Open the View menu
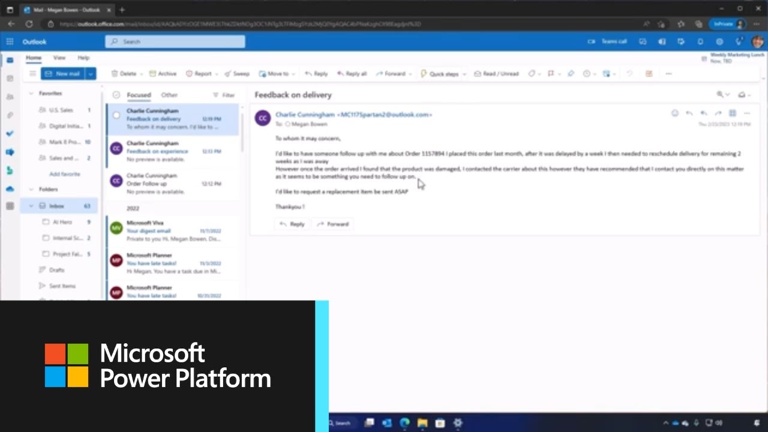The image size is (768, 432). [x=58, y=58]
